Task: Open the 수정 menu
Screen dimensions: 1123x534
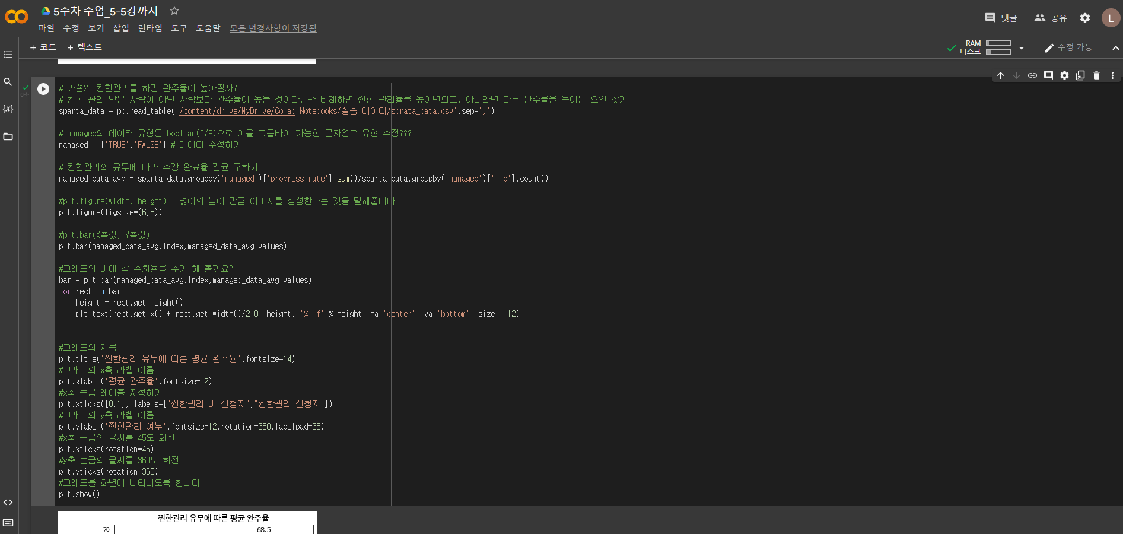Action: 71,28
